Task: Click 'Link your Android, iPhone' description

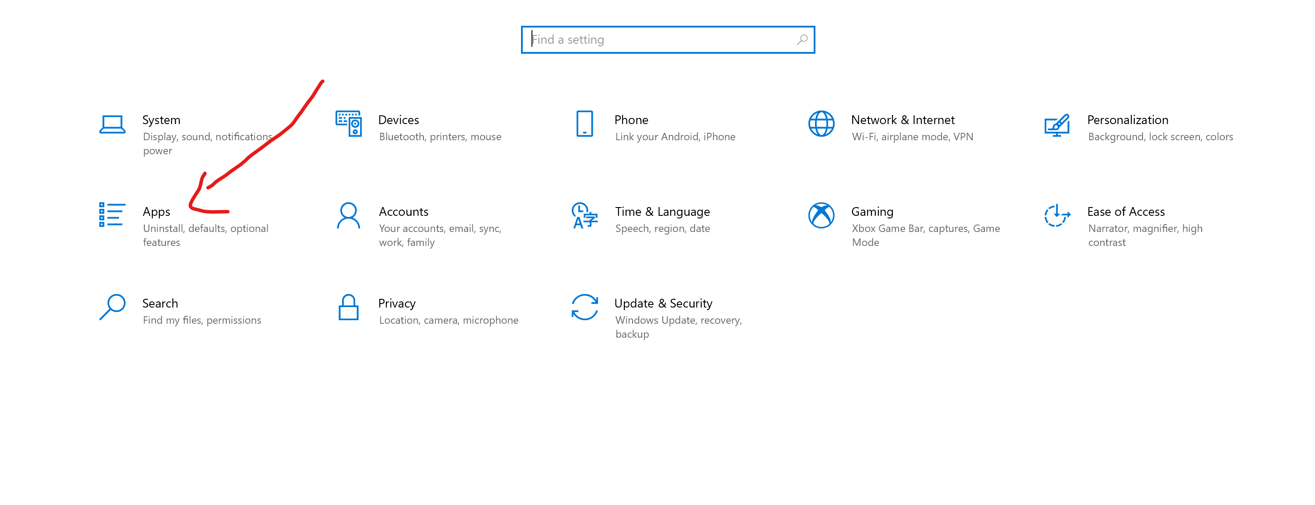Action: tap(675, 137)
